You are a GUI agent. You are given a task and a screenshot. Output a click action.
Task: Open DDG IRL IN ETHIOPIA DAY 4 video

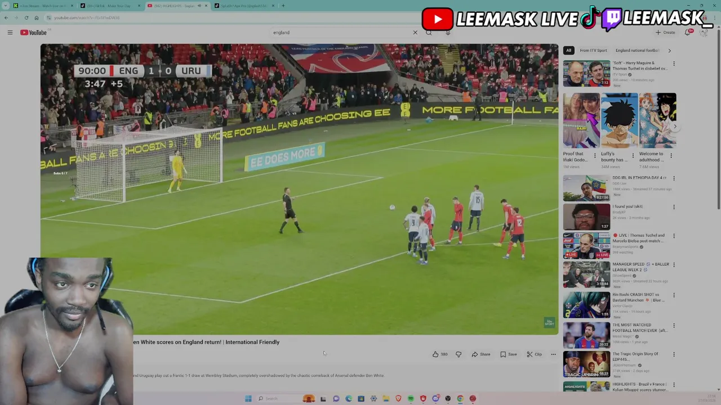(x=586, y=188)
